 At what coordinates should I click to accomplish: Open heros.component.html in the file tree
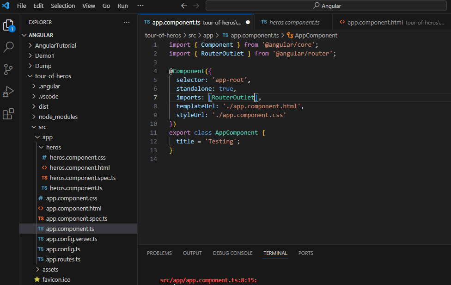pos(79,167)
